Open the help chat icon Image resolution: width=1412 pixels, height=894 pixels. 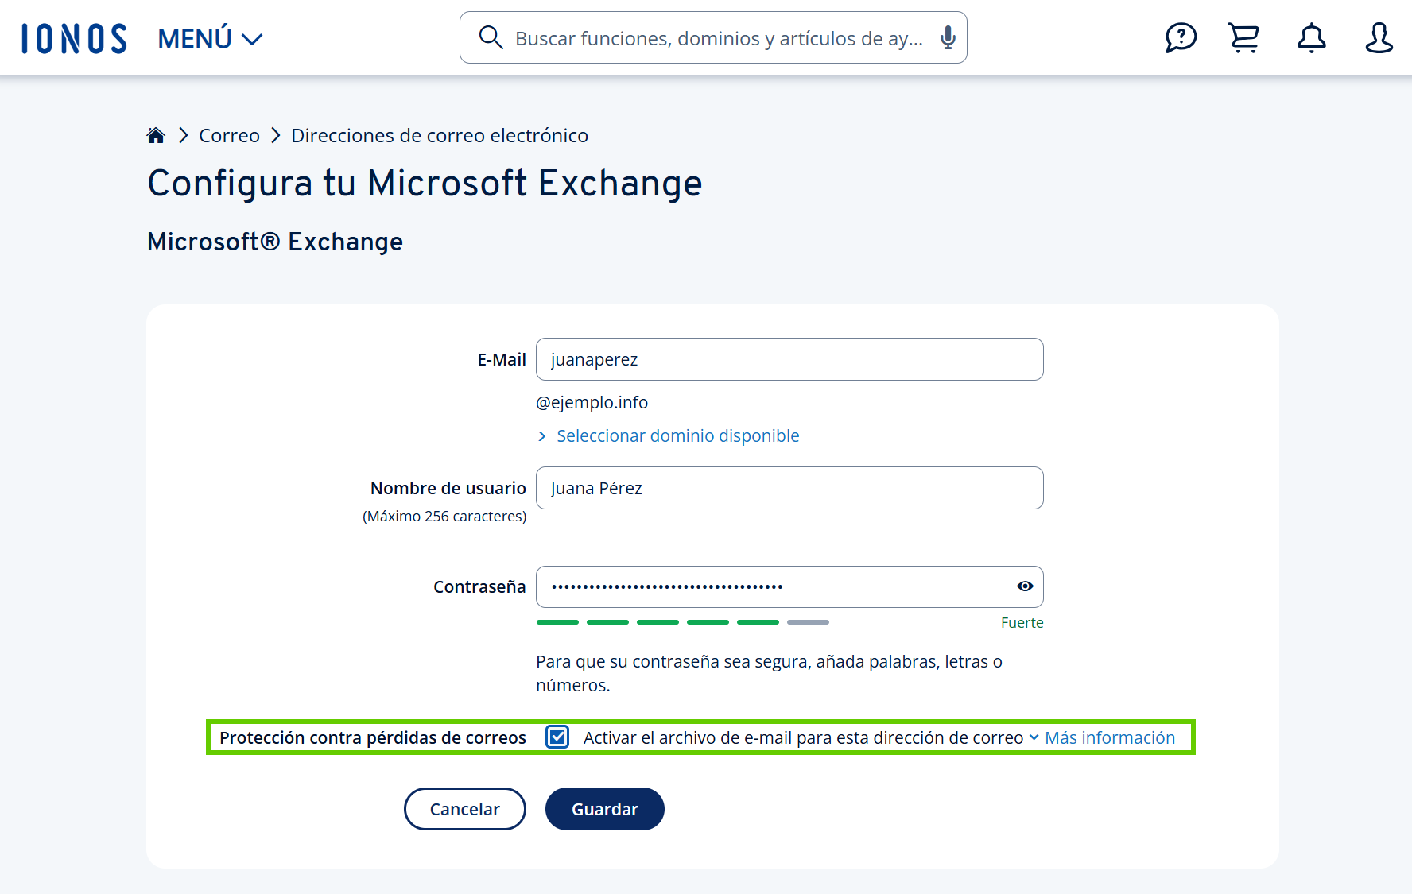(1181, 37)
